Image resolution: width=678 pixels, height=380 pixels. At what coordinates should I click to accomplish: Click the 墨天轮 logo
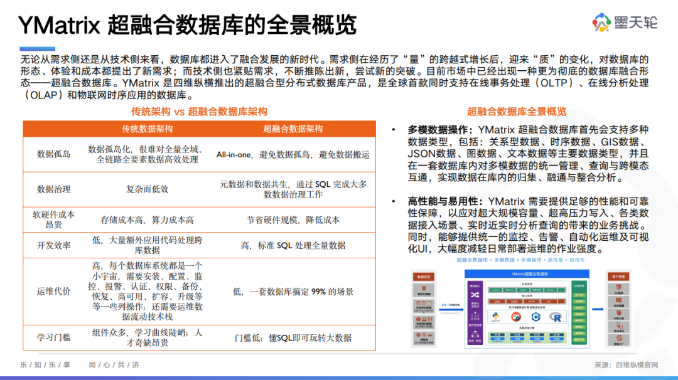625,22
